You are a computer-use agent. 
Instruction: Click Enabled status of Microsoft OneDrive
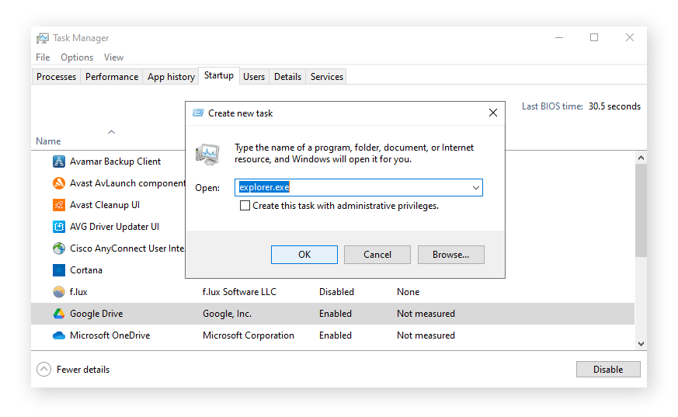[335, 335]
